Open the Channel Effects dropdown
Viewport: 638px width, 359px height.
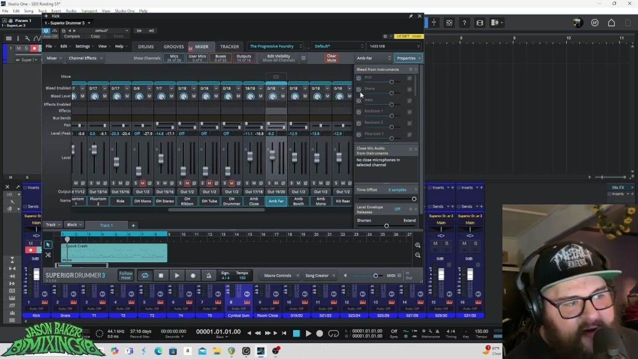(85, 58)
